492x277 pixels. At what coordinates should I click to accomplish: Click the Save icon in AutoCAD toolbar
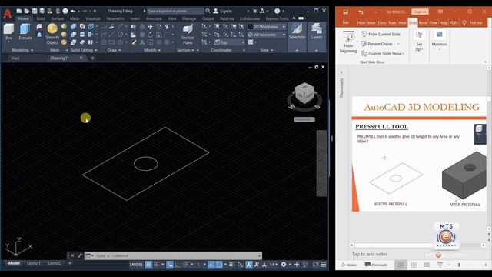coord(35,11)
